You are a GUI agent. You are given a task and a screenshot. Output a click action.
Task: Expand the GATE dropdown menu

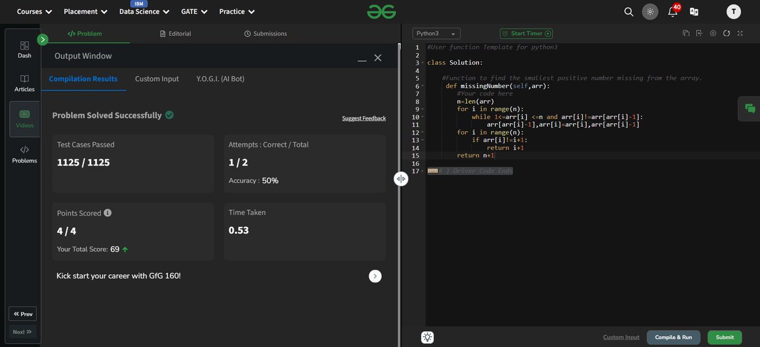pos(194,11)
